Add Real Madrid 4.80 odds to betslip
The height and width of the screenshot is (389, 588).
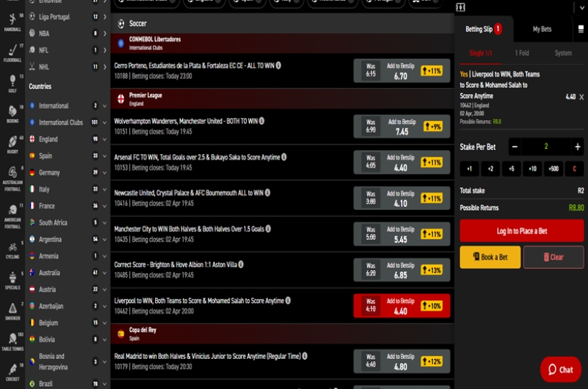401,361
